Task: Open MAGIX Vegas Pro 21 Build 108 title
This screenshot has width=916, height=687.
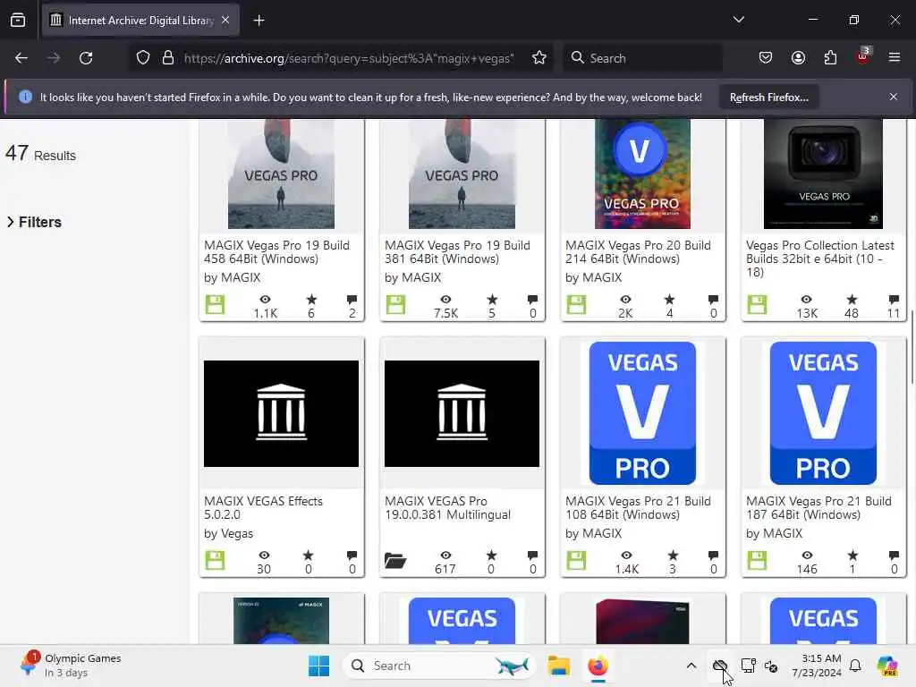Action: pyautogui.click(x=638, y=508)
